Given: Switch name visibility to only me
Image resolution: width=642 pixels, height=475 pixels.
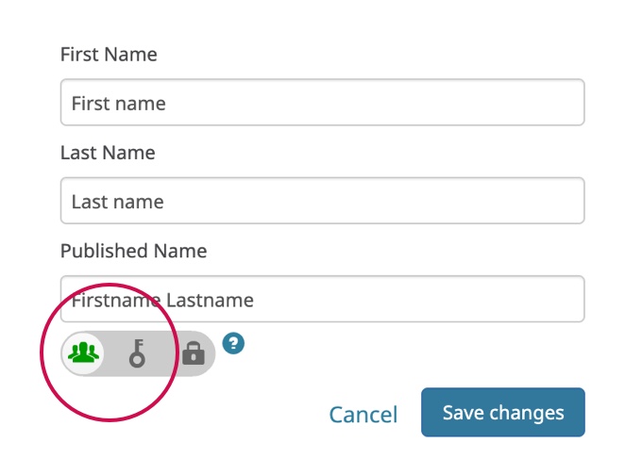Looking at the screenshot, I should click(194, 353).
